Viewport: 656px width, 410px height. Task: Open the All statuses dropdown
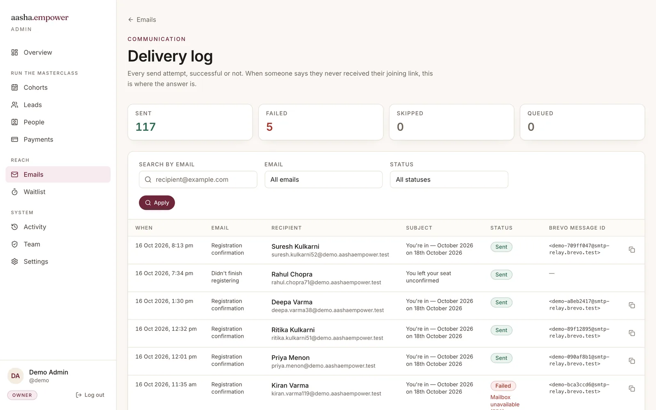click(449, 180)
